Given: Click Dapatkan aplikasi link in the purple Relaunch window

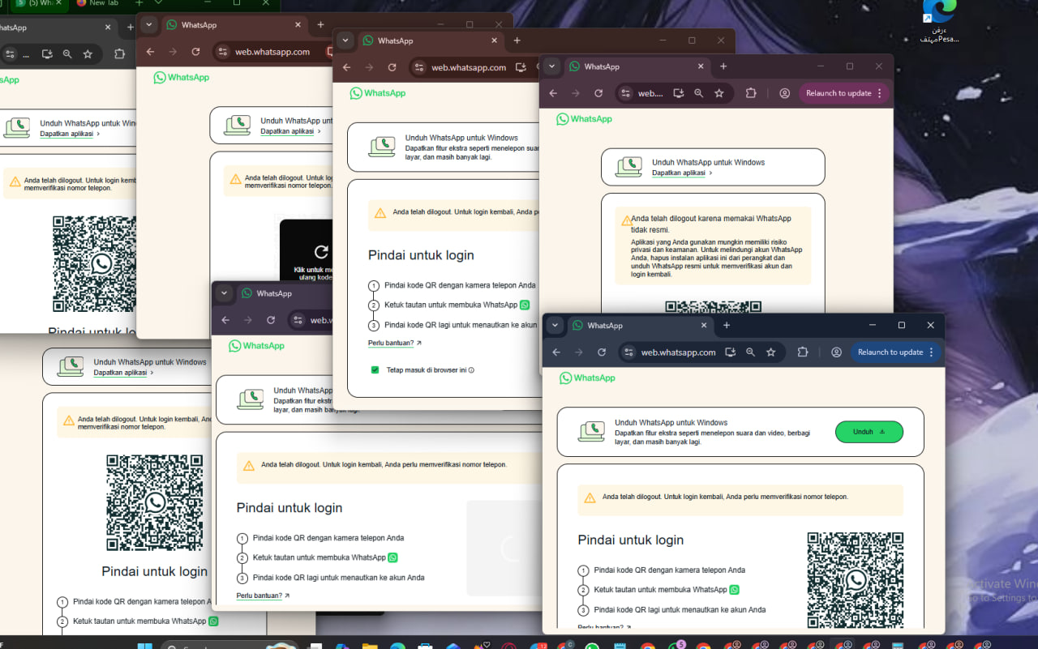Looking at the screenshot, I should click(x=682, y=173).
